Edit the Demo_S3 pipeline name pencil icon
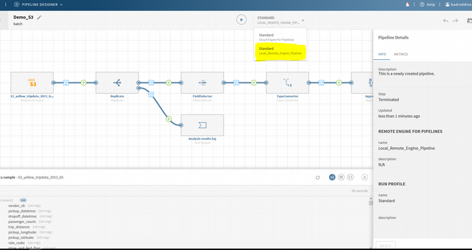The height and width of the screenshot is (250, 472). pyautogui.click(x=39, y=17)
